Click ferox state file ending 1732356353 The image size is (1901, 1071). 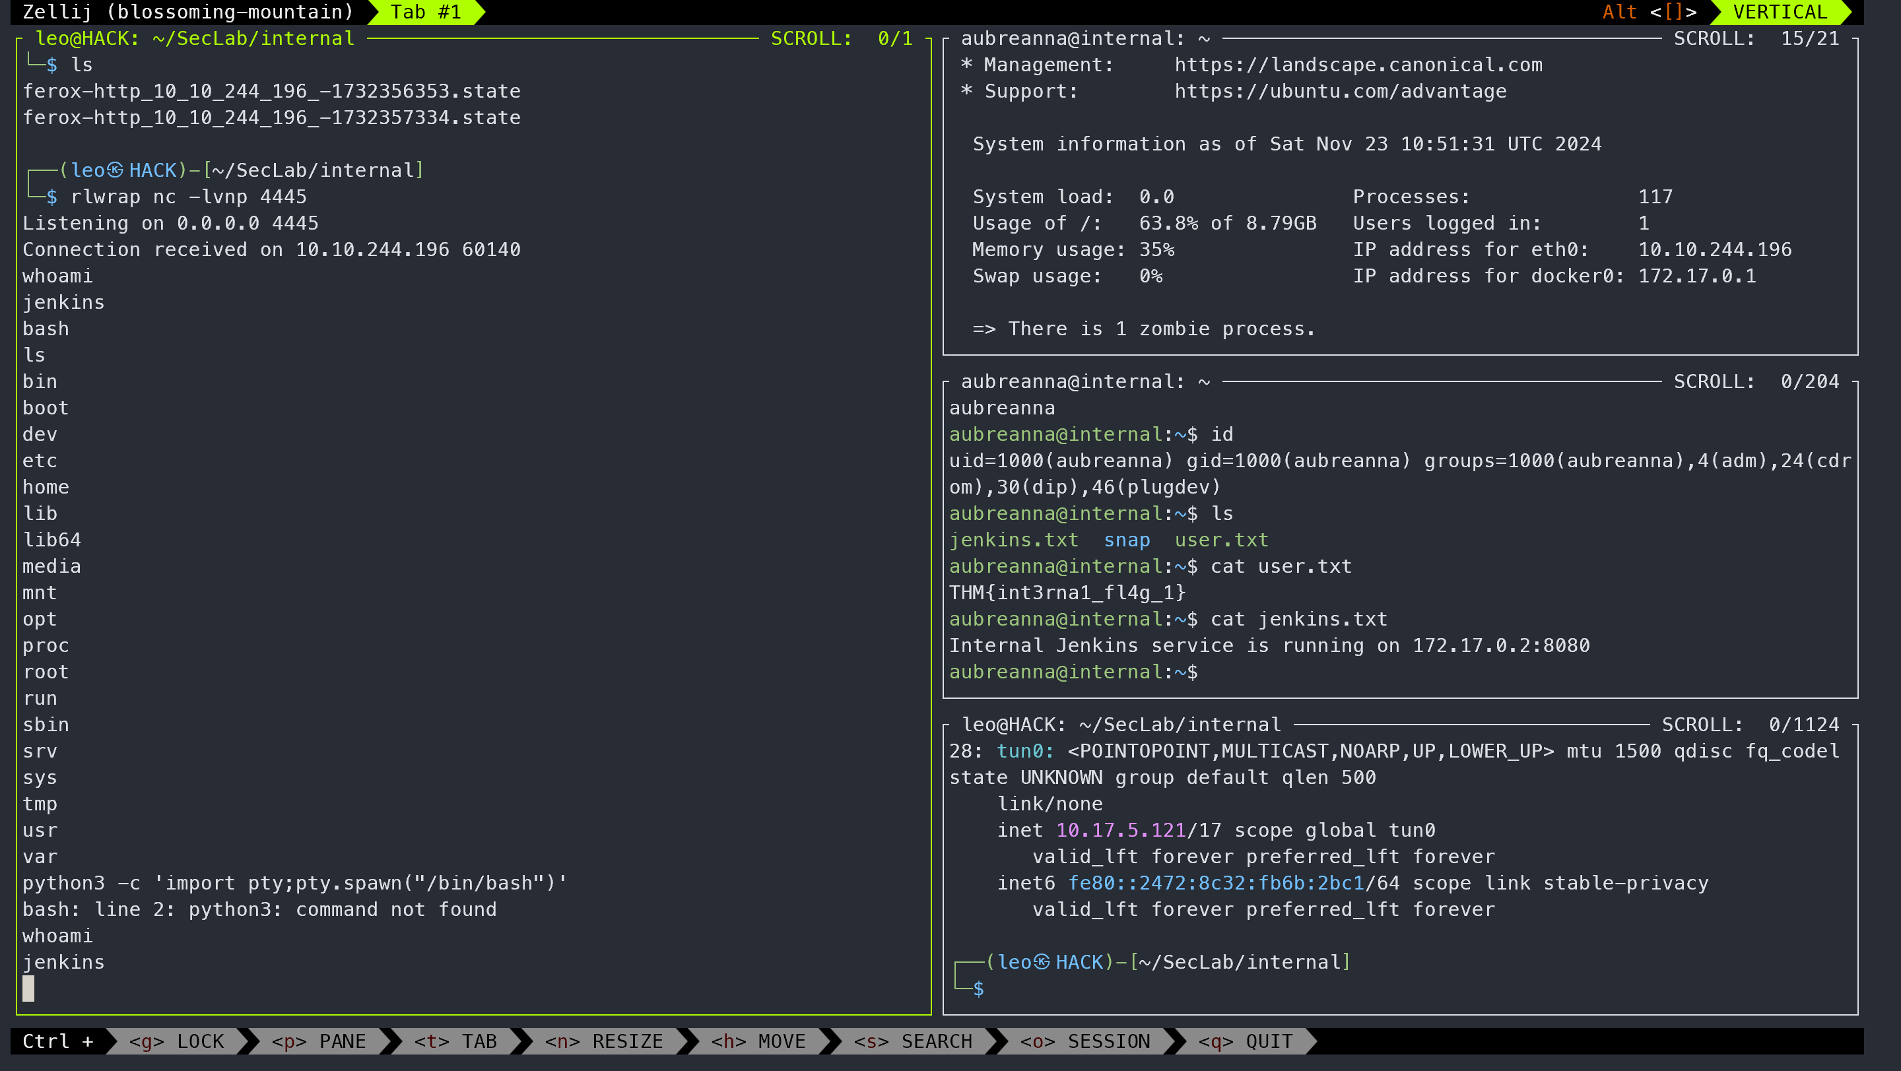(x=271, y=92)
